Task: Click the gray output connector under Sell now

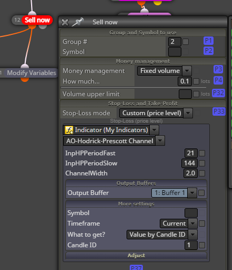Action: click(43, 26)
